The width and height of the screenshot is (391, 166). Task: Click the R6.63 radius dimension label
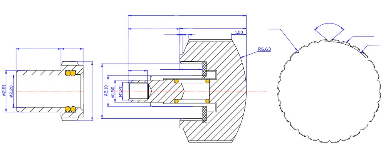coord(264,49)
